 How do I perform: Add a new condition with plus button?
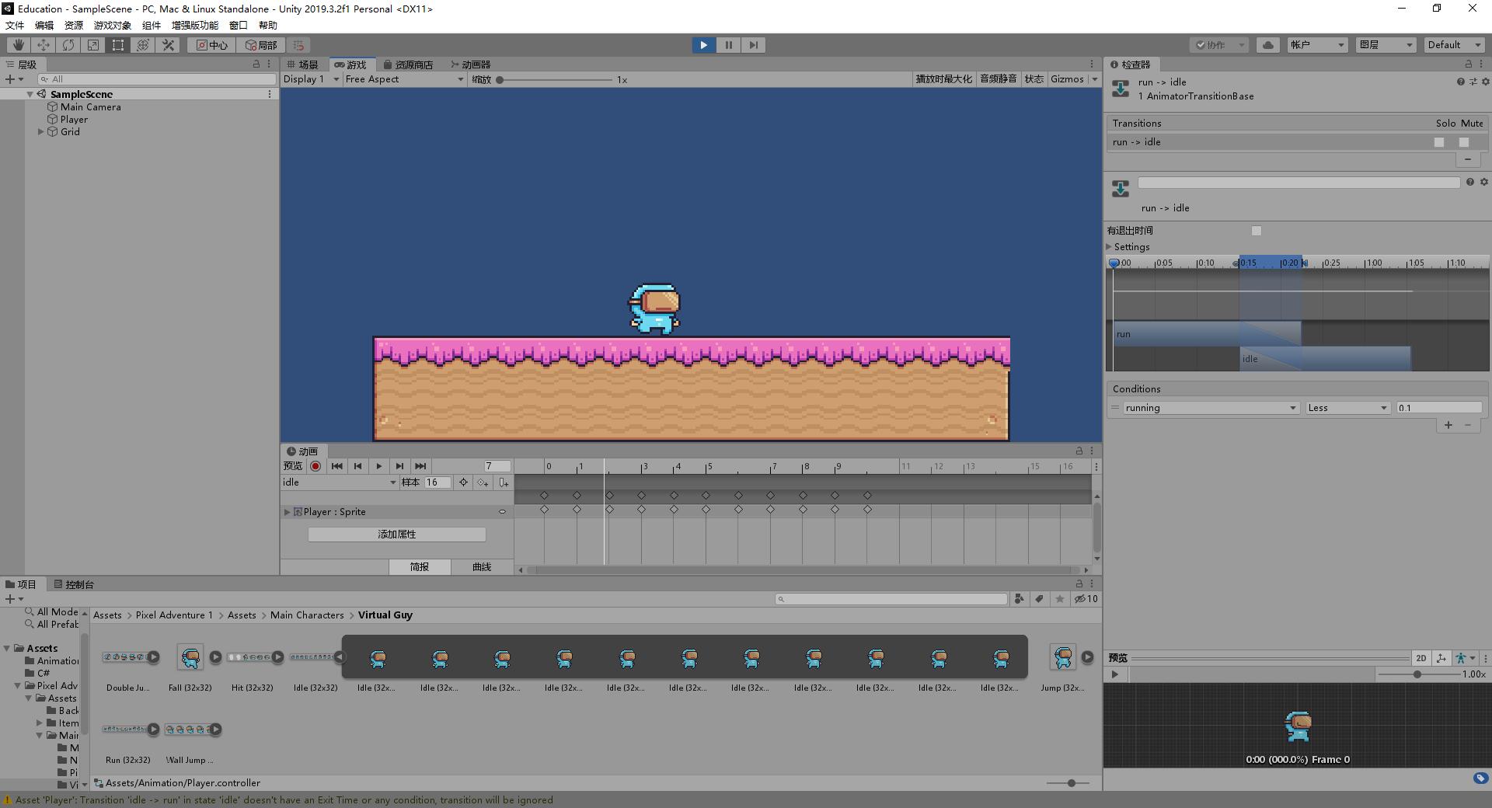click(x=1448, y=425)
